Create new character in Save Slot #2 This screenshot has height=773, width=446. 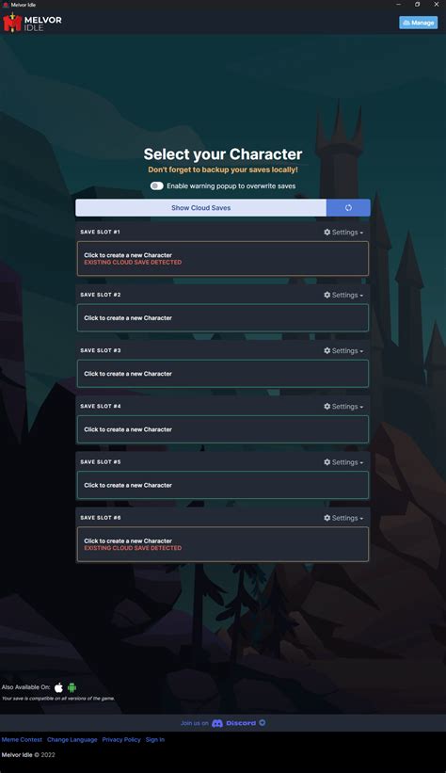pos(223,318)
